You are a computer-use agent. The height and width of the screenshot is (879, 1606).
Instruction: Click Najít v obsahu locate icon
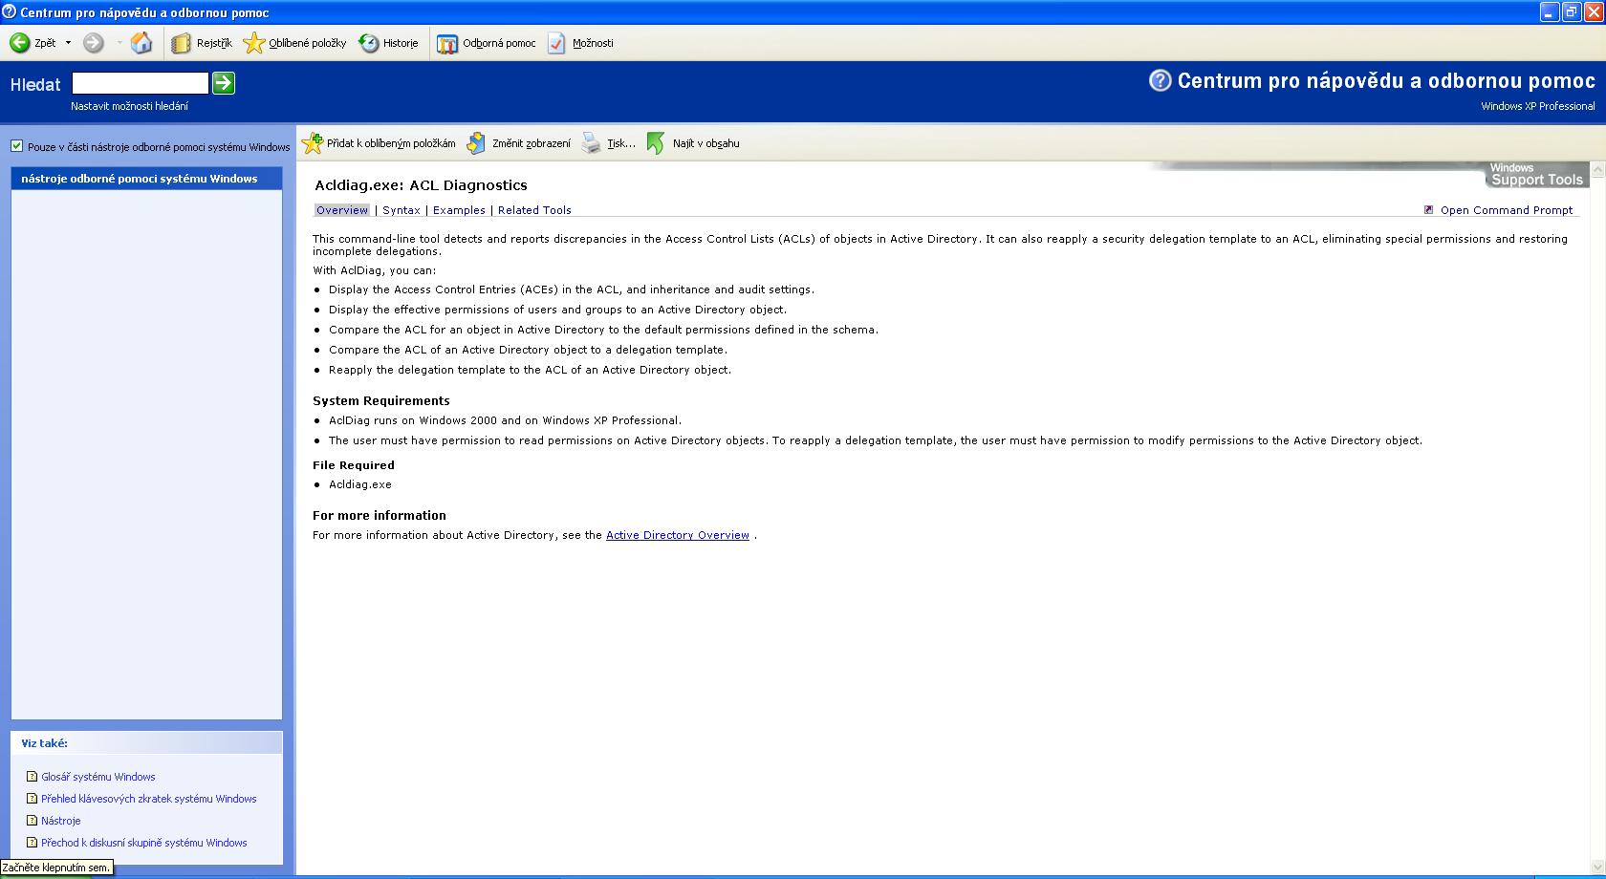point(656,143)
